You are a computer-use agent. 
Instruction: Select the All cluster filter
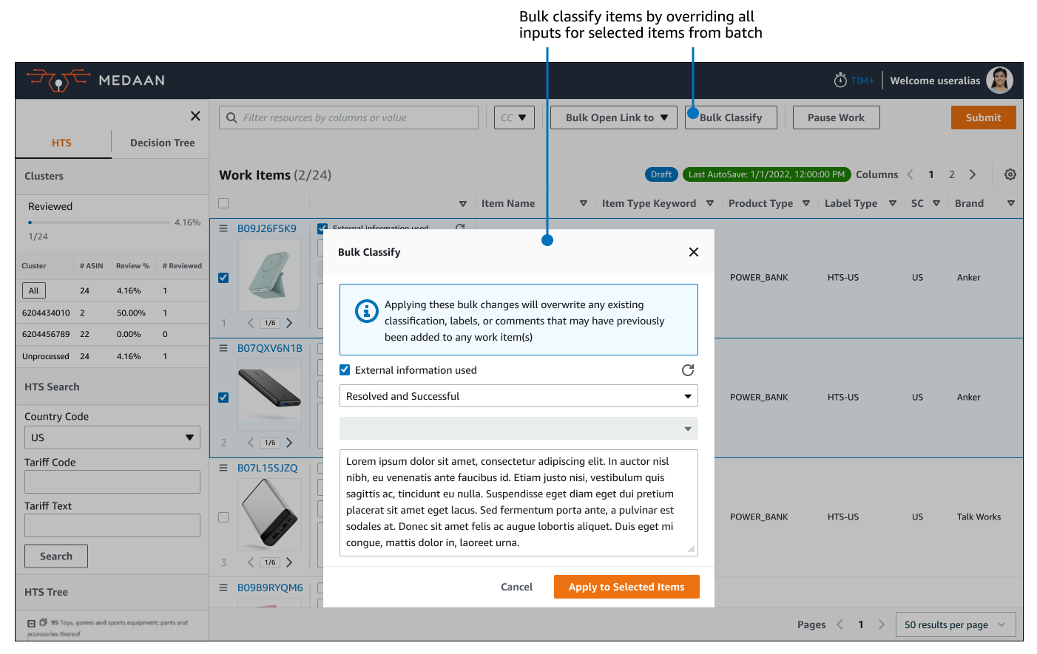tap(34, 290)
